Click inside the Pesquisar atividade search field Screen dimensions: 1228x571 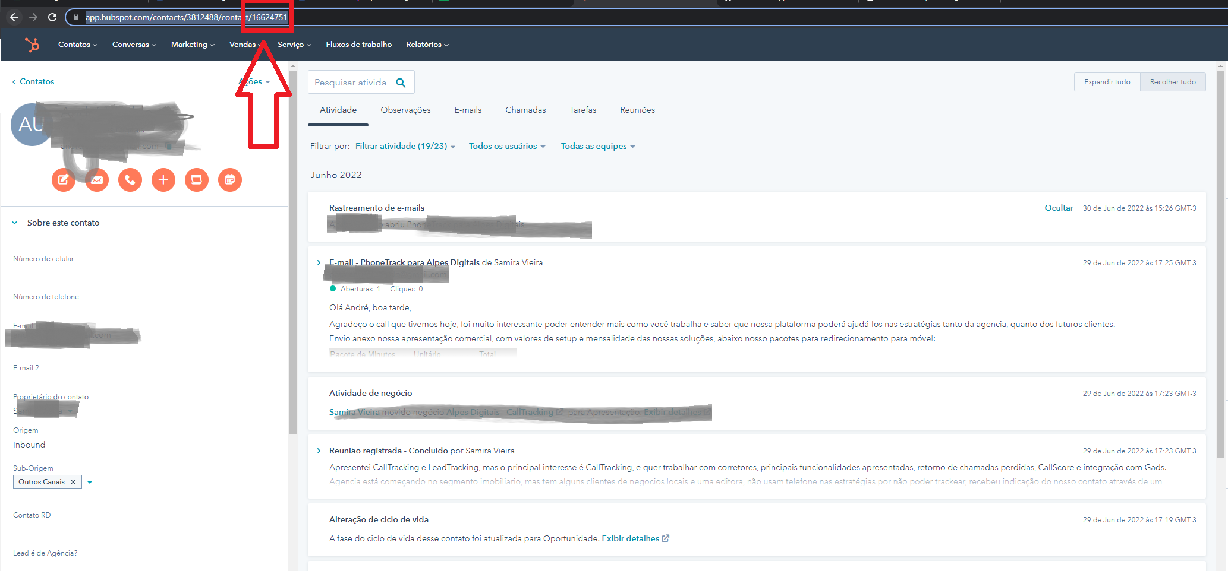(x=351, y=82)
